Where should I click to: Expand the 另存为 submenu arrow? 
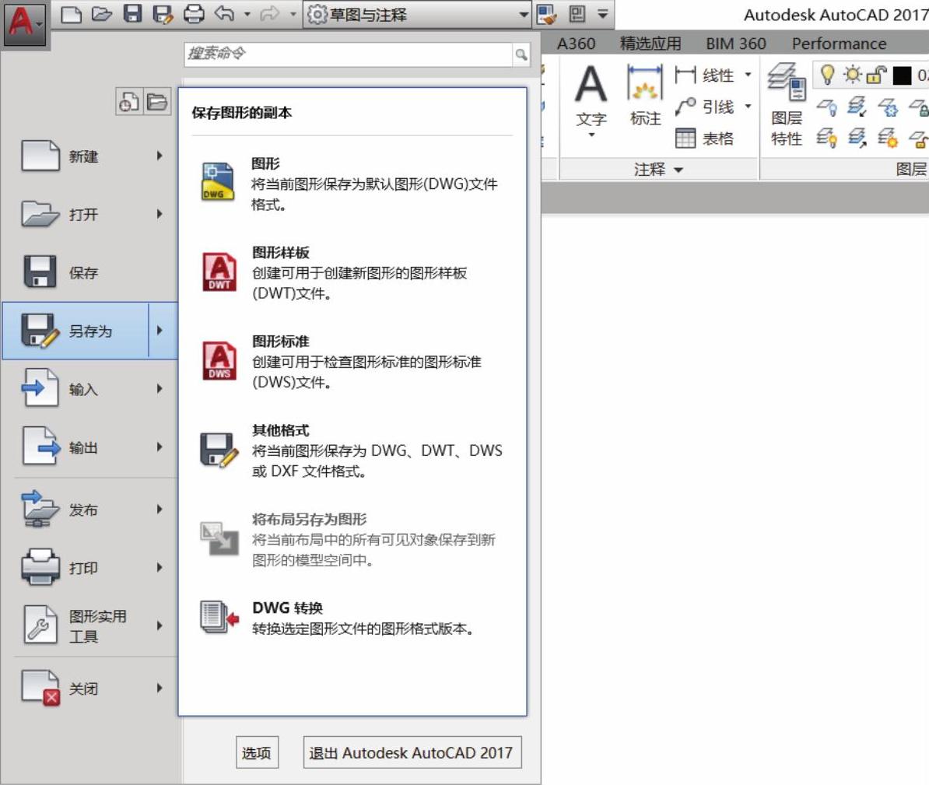pos(160,331)
